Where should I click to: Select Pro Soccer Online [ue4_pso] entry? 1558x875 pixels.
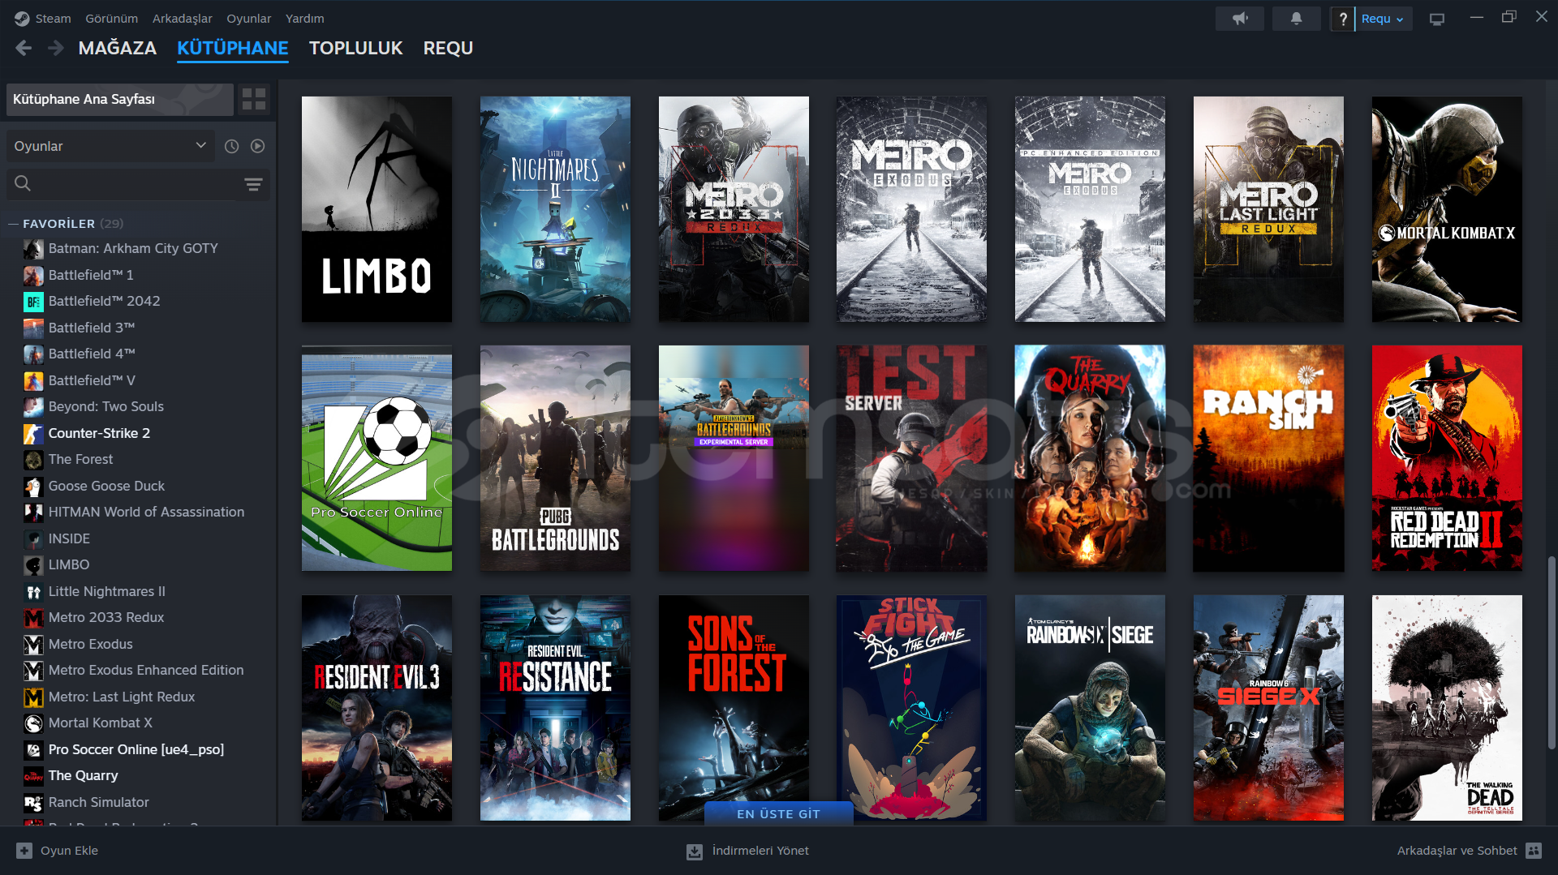pos(136,749)
